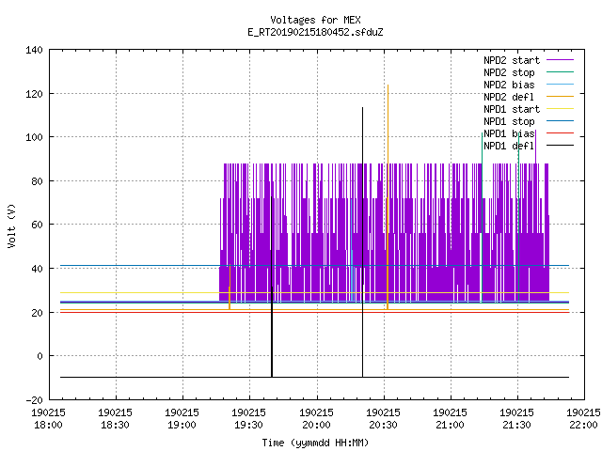Click the filename E_RT20190215180452.sfduZ subtitle

coord(315,32)
